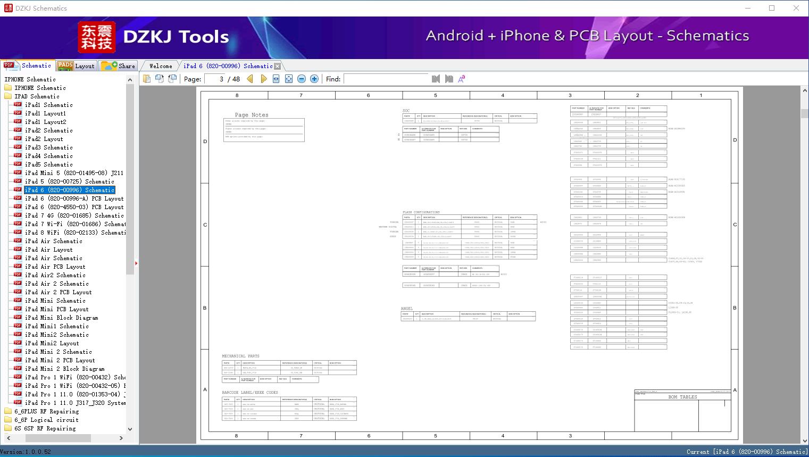Click the Page number input field
The image size is (809, 457).
(x=215, y=79)
